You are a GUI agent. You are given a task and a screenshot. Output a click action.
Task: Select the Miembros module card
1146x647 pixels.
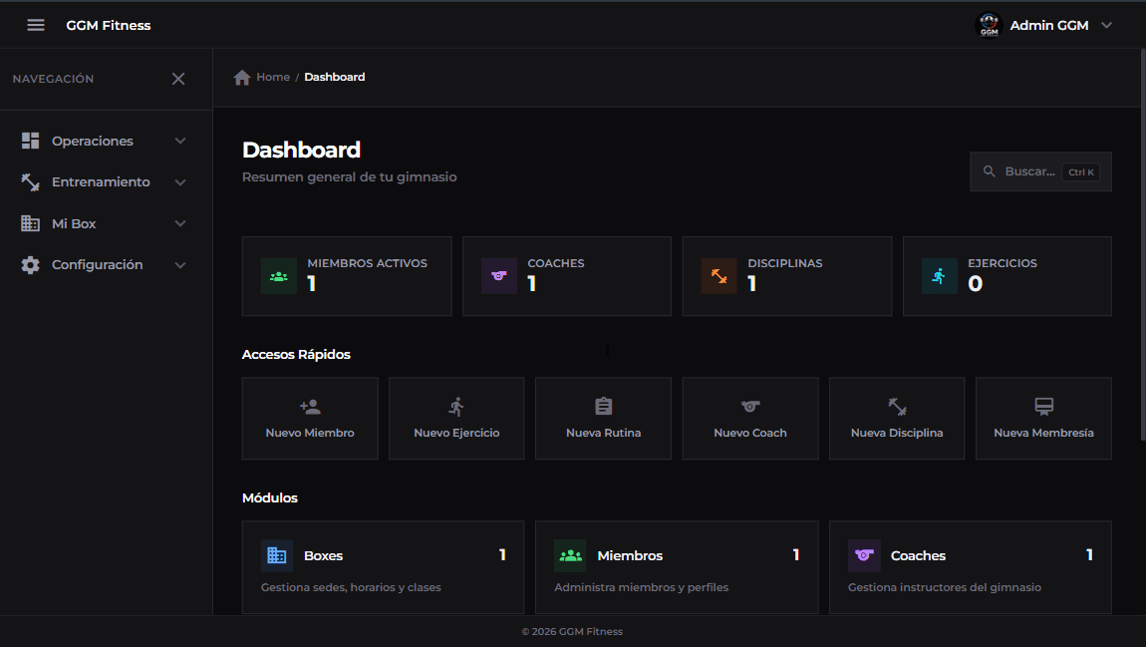click(x=676, y=566)
